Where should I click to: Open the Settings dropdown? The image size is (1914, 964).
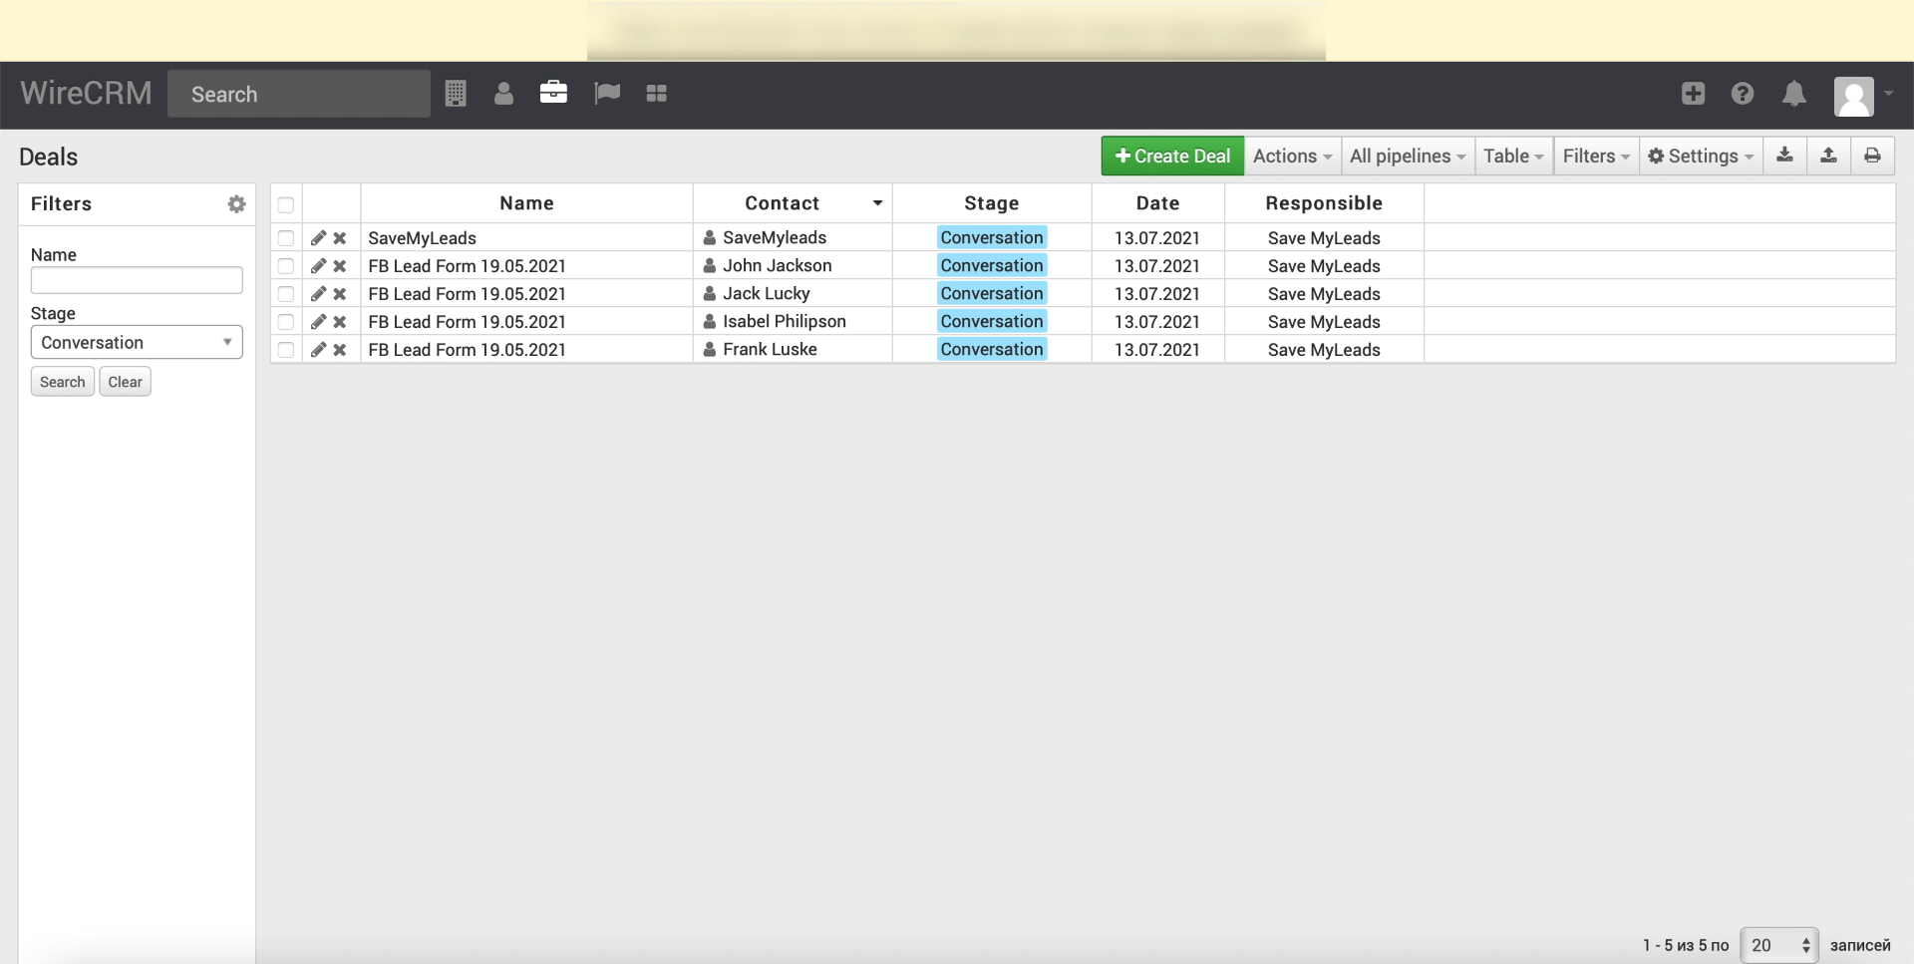(x=1701, y=156)
